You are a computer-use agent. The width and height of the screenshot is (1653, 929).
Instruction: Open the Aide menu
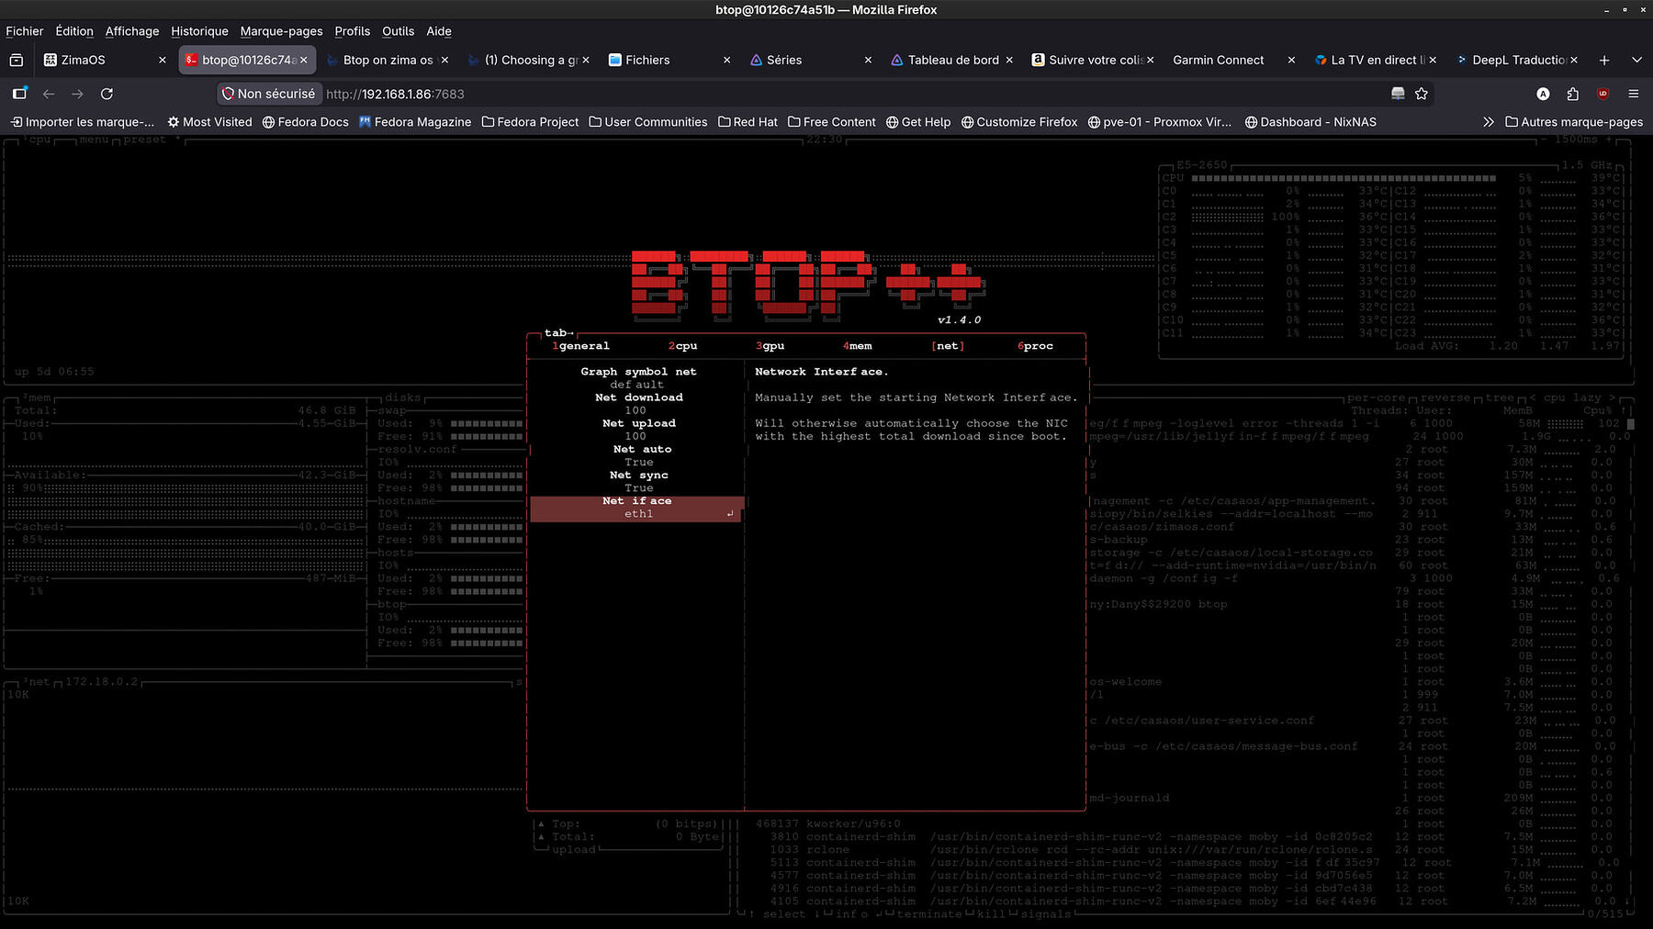point(439,31)
